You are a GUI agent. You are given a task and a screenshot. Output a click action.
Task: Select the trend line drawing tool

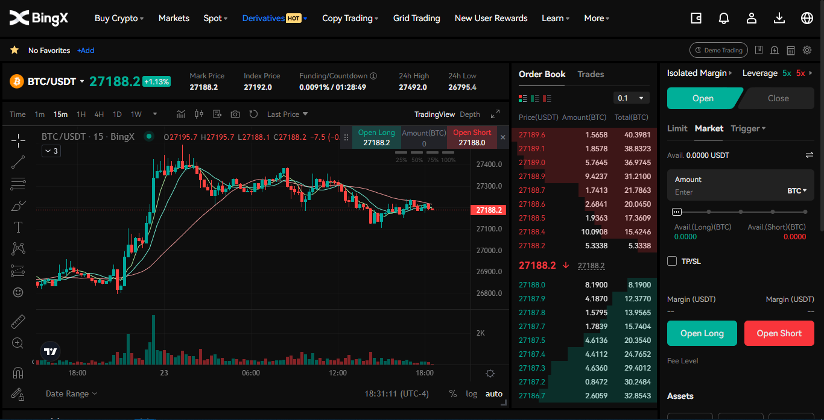(18, 162)
